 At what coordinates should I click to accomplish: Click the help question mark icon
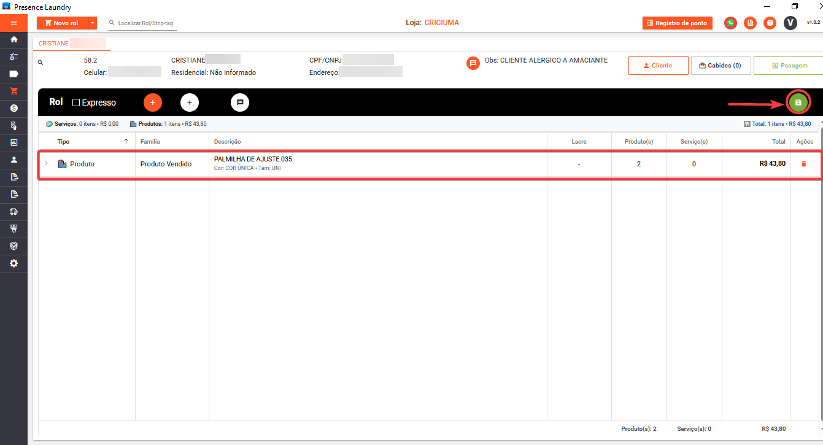point(770,23)
